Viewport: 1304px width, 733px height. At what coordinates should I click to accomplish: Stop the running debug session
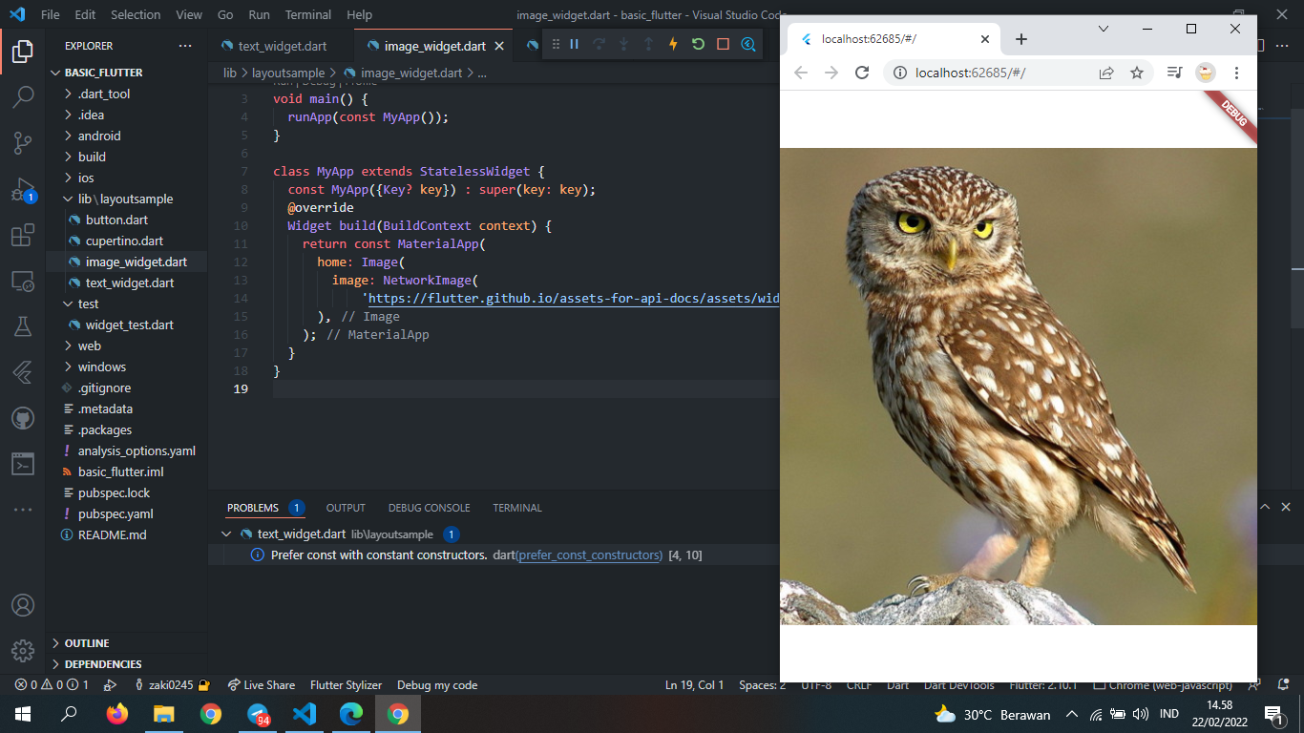click(723, 45)
